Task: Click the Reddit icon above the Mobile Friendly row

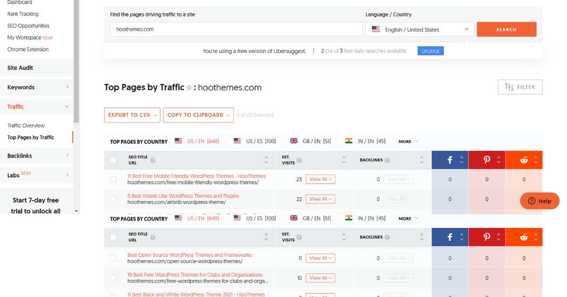Action: [524, 160]
